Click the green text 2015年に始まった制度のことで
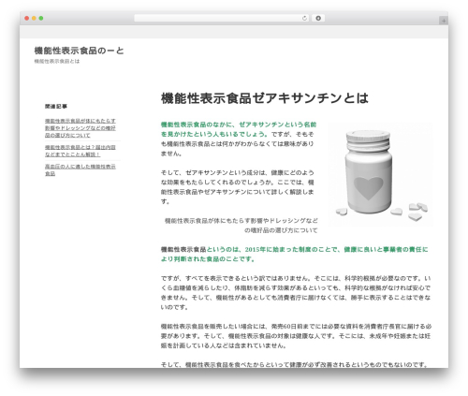468x396 pixels. [291, 249]
